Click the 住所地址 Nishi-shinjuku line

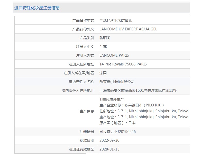coord(144,111)
